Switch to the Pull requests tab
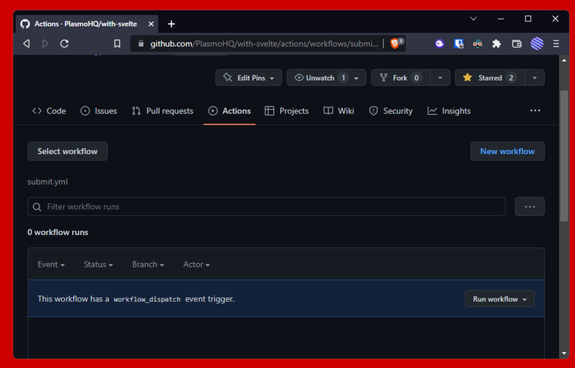Screen dimensions: 575x368 [162, 111]
